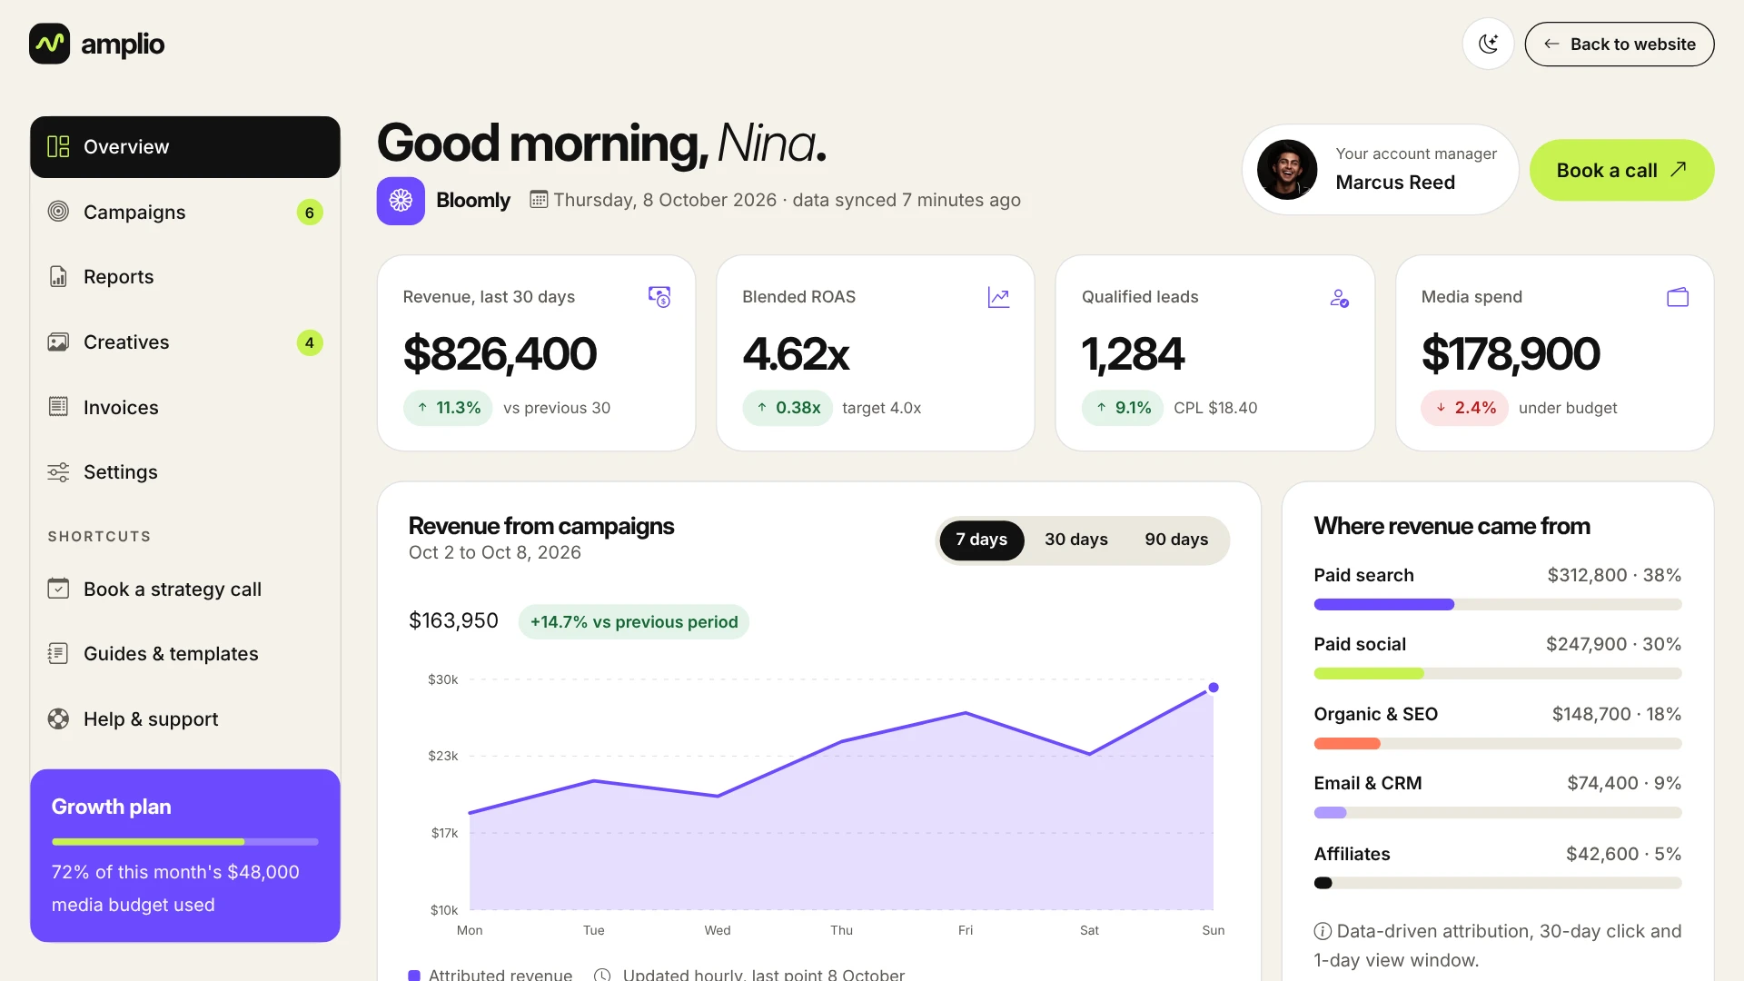This screenshot has width=1744, height=981.
Task: Click the Paid social progress bar
Action: [x=1497, y=674]
